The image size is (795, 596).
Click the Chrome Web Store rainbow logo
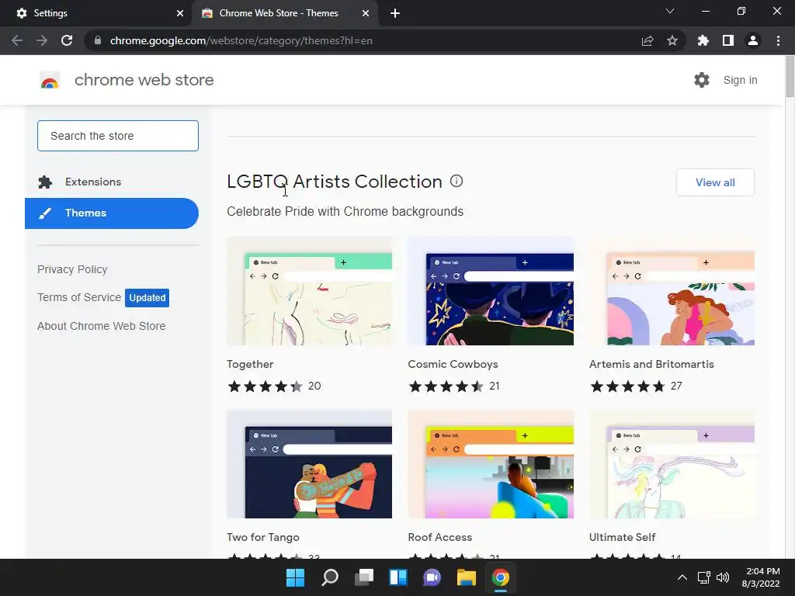tap(50, 80)
